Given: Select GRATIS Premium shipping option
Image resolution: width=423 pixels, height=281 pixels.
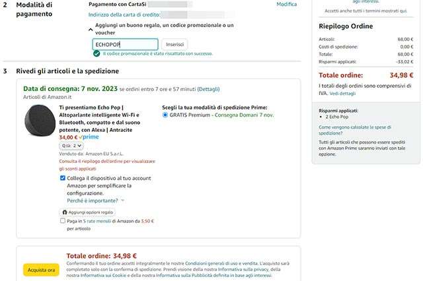Looking at the screenshot, I should pos(165,115).
